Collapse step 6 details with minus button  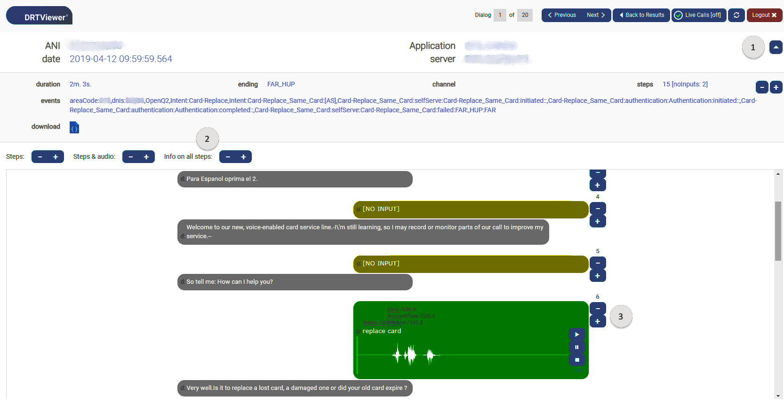pyautogui.click(x=598, y=309)
